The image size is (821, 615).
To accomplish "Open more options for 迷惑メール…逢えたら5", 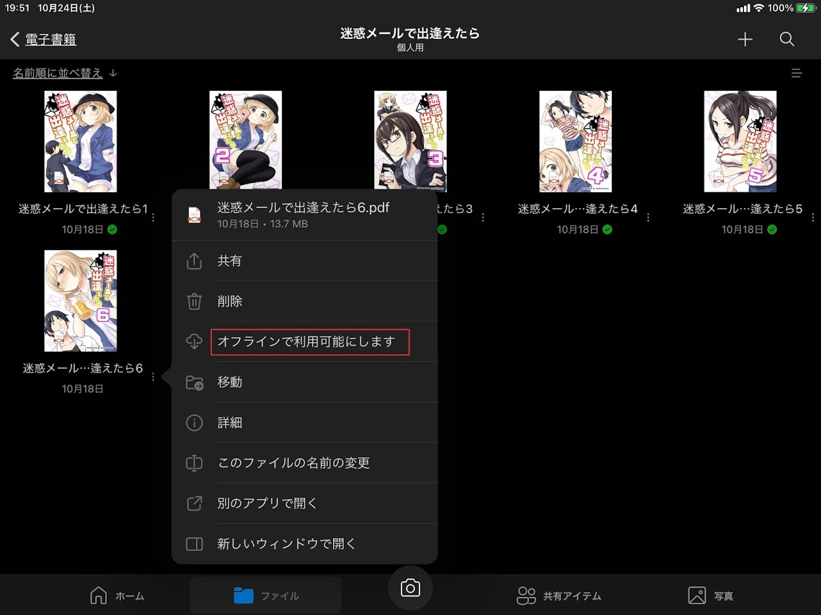I will 812,217.
